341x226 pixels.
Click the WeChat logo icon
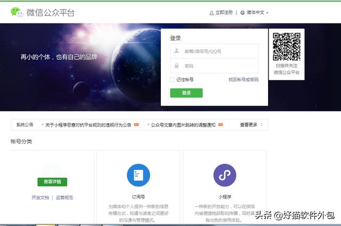pyautogui.click(x=17, y=12)
